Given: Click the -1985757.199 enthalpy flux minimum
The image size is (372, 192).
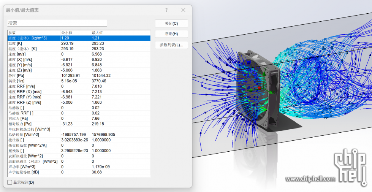Looking at the screenshot, I should point(74,135).
